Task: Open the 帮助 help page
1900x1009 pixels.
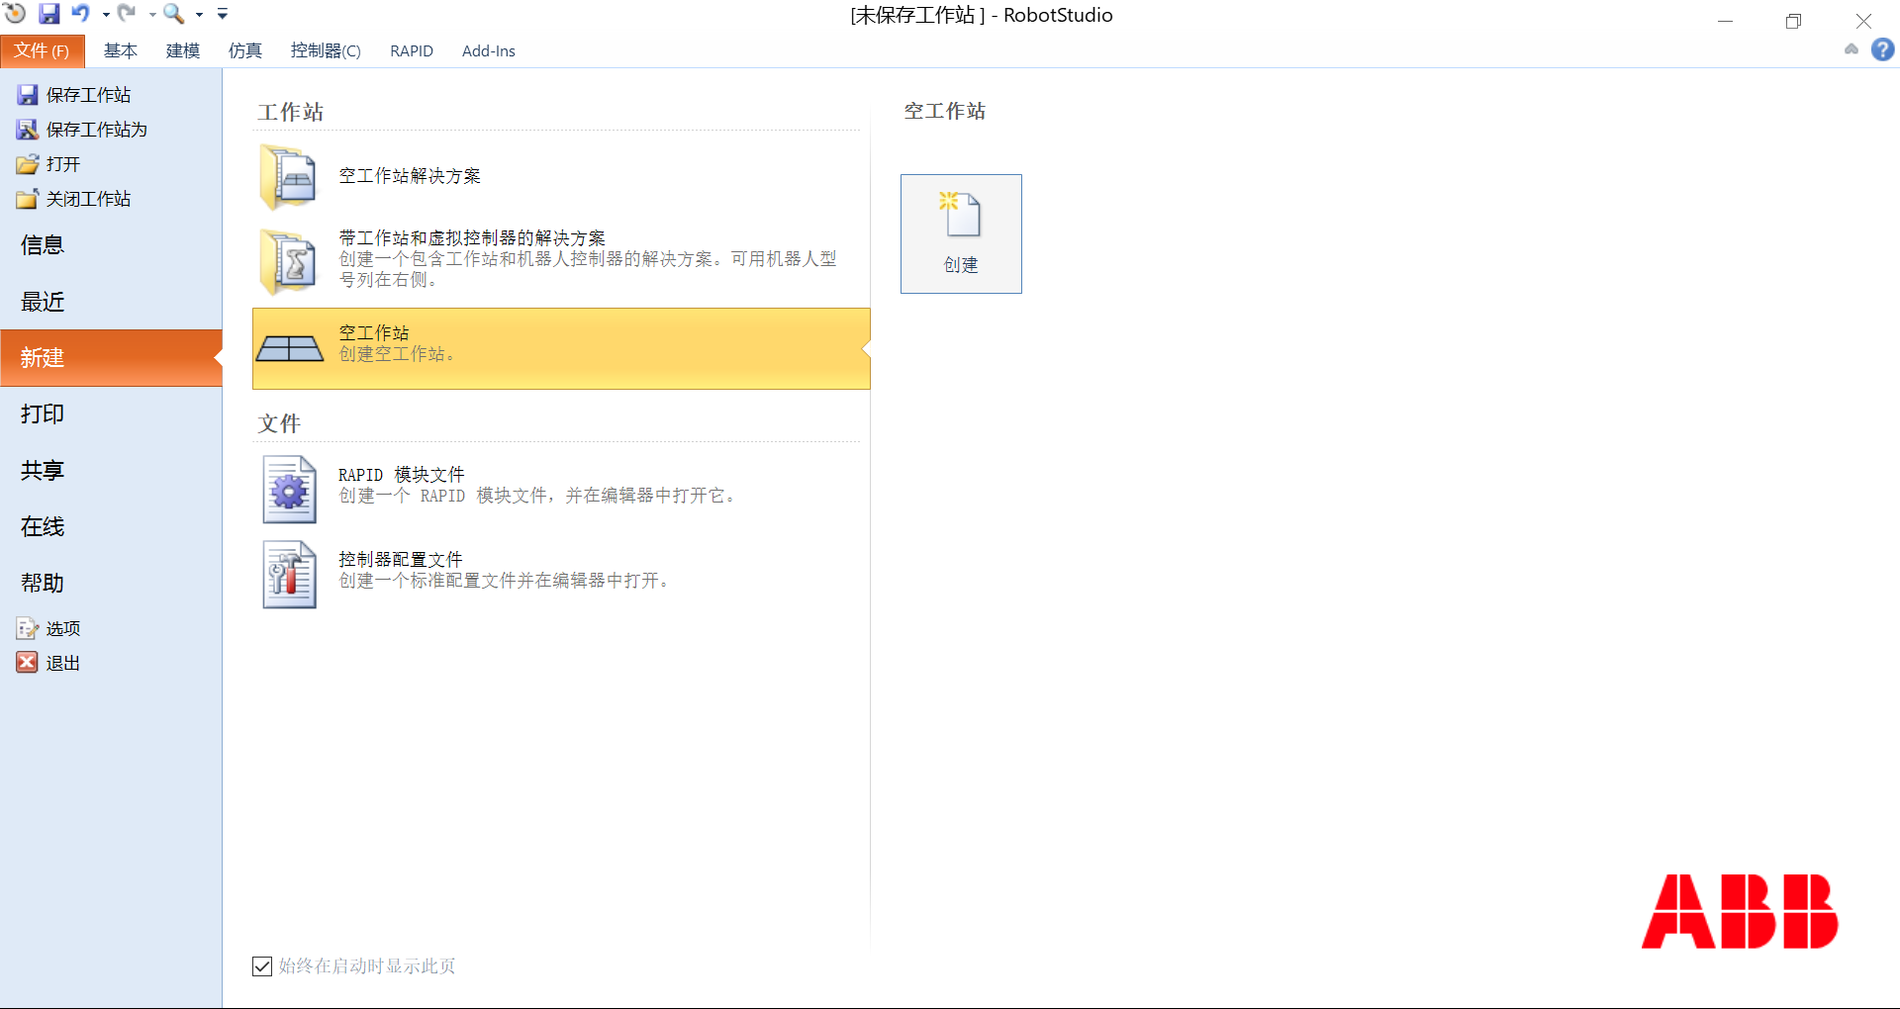Action: 111,584
